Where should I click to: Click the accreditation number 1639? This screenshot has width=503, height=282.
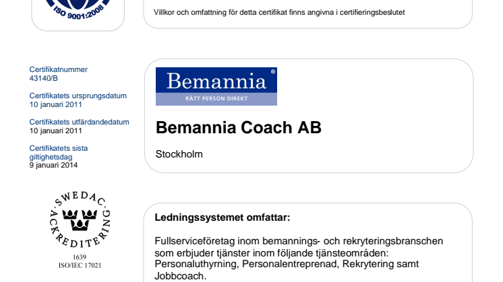80,257
